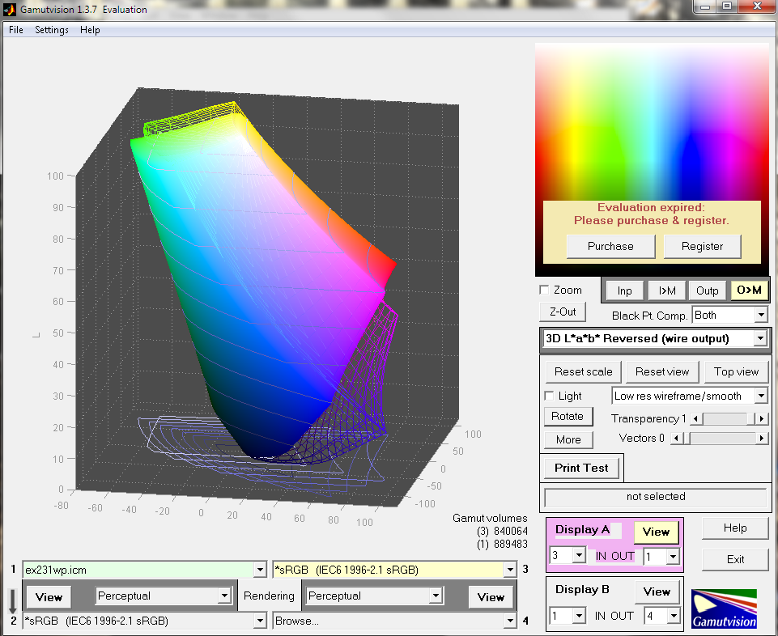Screen dimensions: 778x636
Task: Click gamut volume value 840064
Action: click(511, 532)
